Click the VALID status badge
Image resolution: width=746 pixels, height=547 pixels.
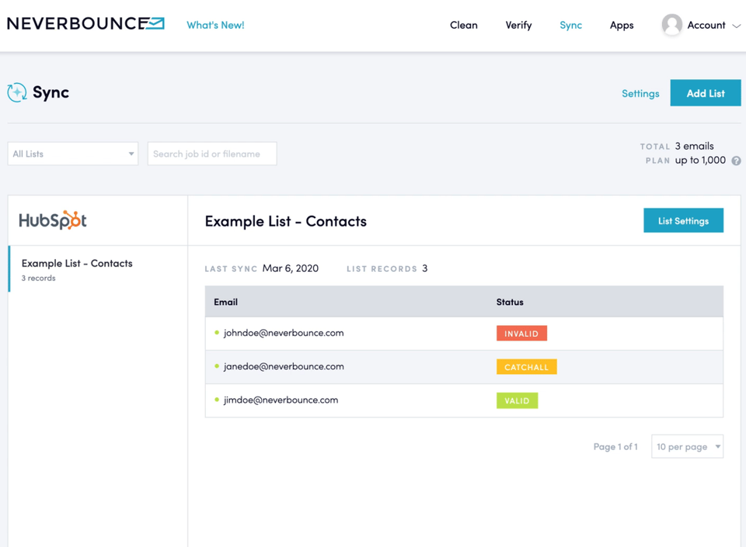pos(518,400)
